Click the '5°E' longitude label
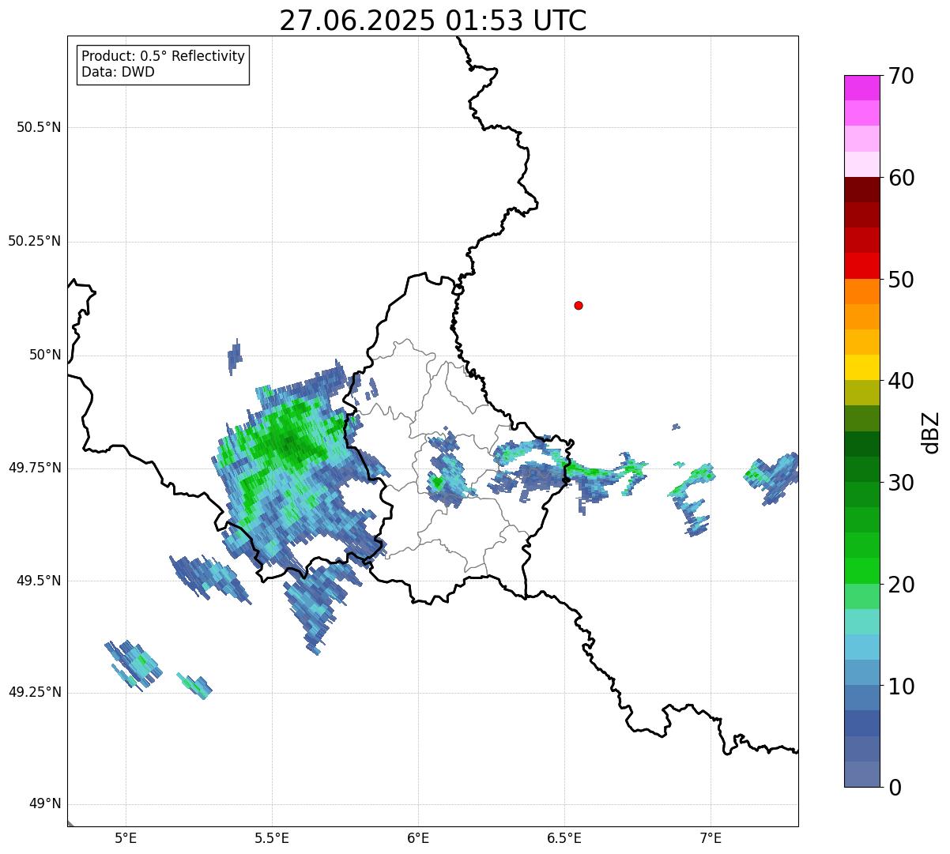This screenshot has height=854, width=950. click(126, 837)
